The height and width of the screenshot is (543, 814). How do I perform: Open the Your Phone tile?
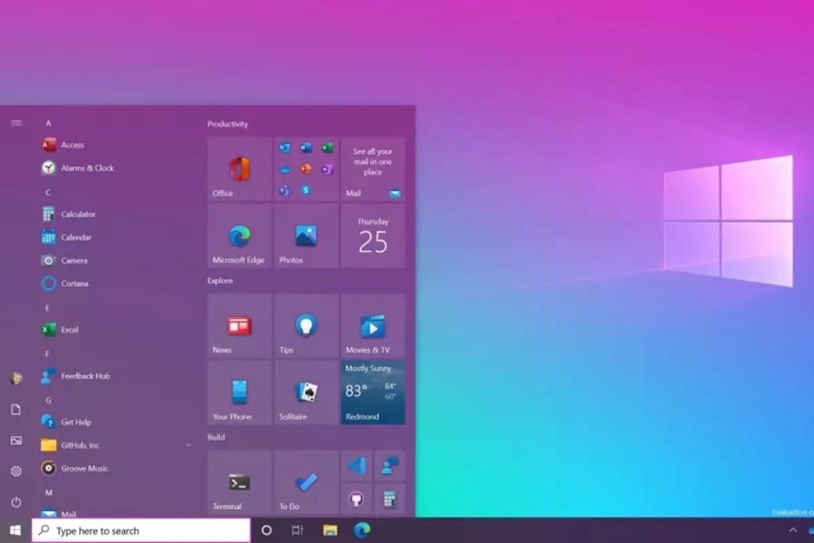click(x=239, y=393)
